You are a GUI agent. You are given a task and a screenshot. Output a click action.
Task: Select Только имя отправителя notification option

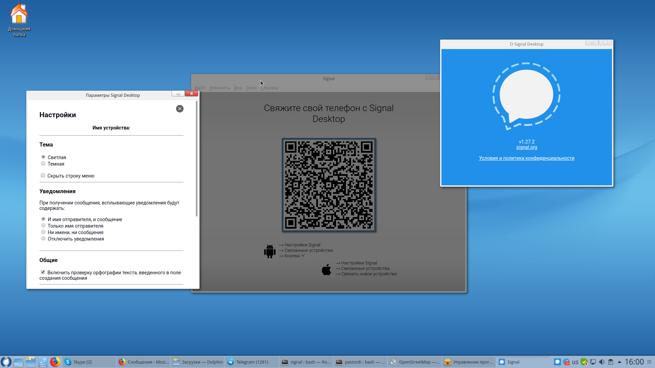coord(43,226)
